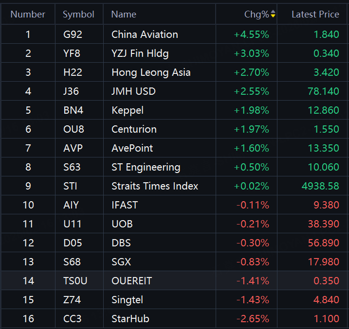The width and height of the screenshot is (349, 329).
Task: Open the highlighted OUEREIT row
Action: [x=131, y=281]
